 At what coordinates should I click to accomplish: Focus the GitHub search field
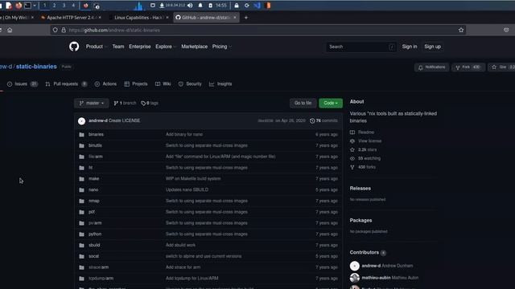(361, 47)
